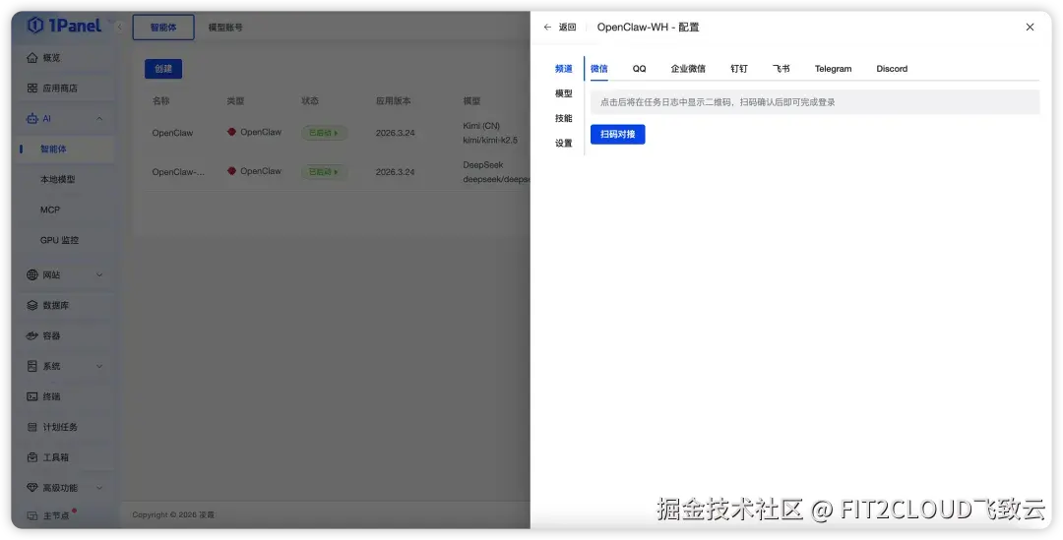Switch to the QQ channel tab

click(x=640, y=69)
